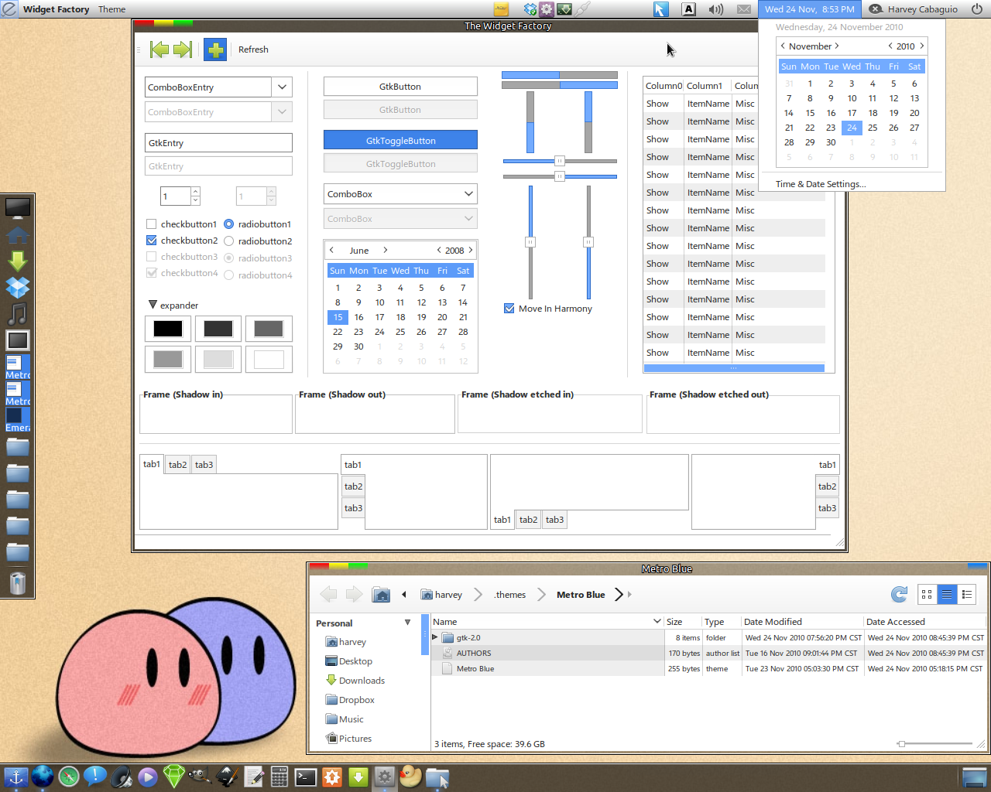
Task: Click into the GtkEntry text field
Action: tap(218, 143)
